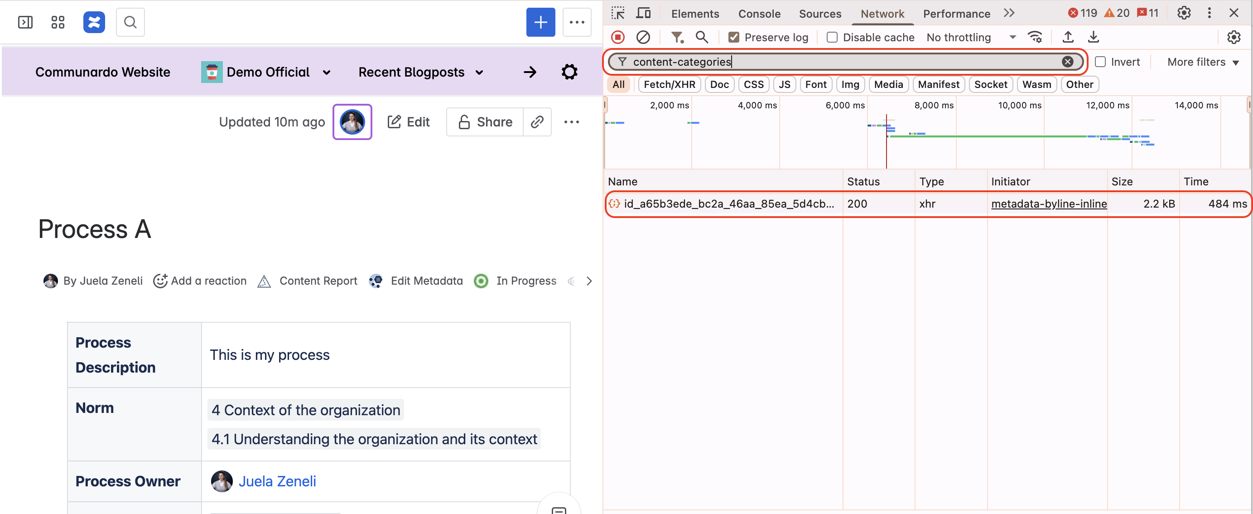Expand the More filters dropdown

tap(1200, 62)
